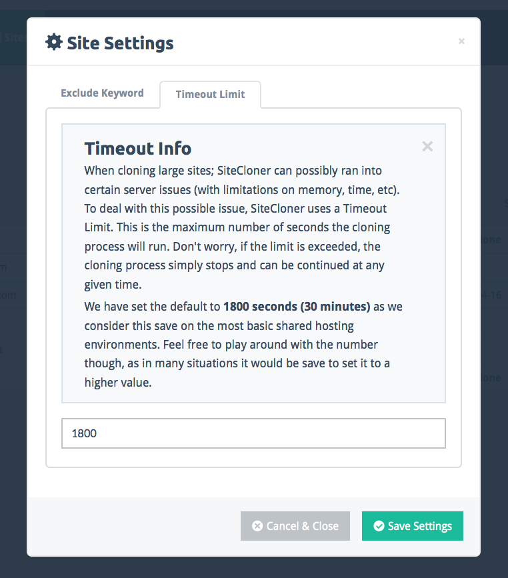
Task: Click the Timeout Info heading
Action: pos(138,149)
